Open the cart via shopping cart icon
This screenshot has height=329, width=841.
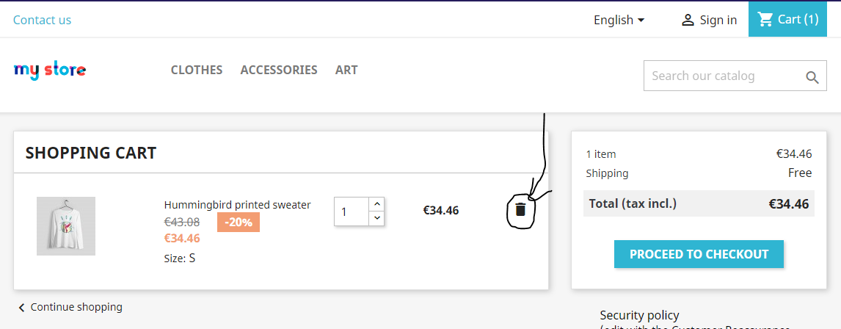(x=765, y=19)
